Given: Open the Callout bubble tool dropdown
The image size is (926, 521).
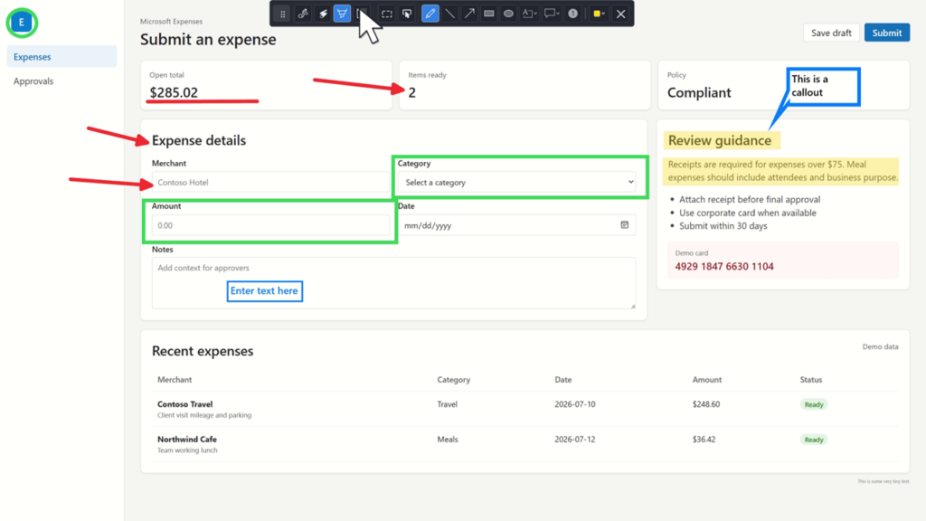Looking at the screenshot, I should (x=552, y=14).
